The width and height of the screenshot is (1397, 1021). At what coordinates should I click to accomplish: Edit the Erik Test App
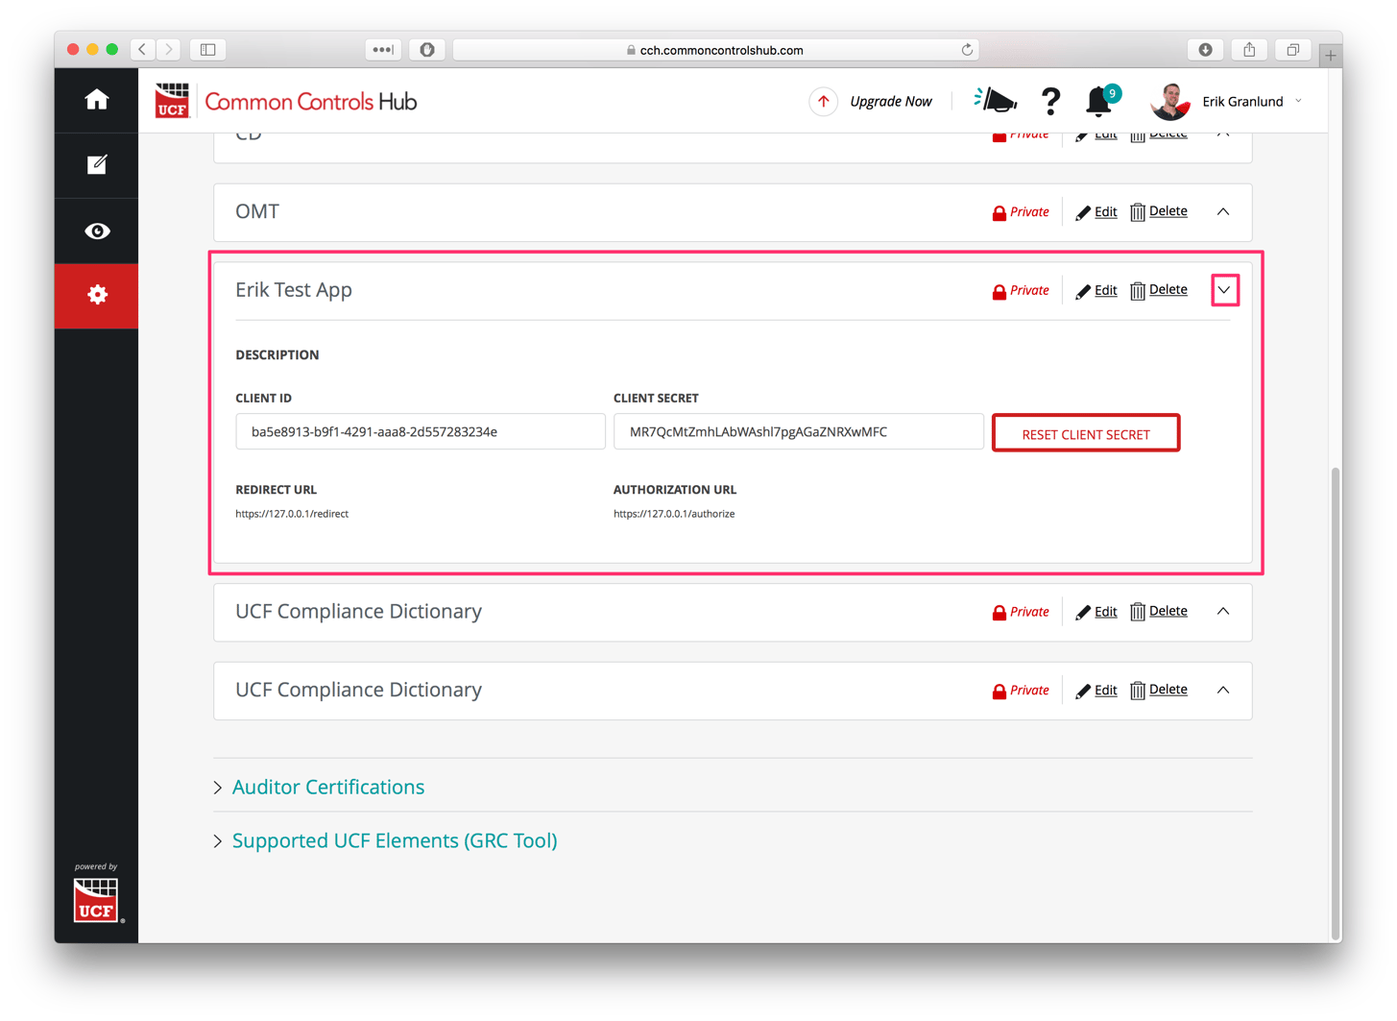tap(1096, 291)
